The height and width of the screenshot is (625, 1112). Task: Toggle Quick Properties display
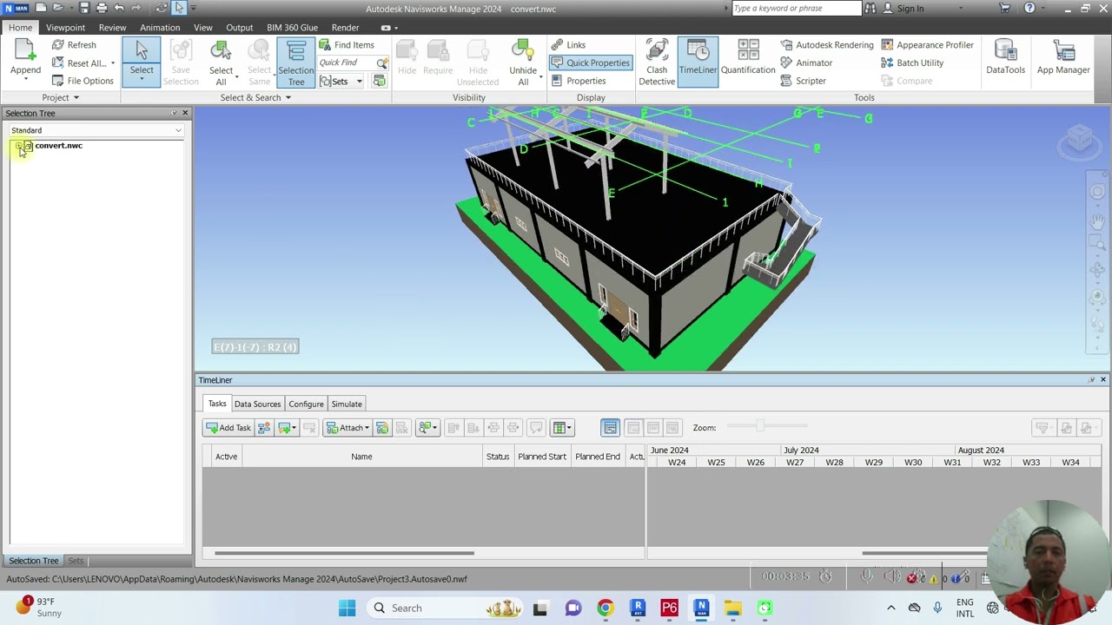point(590,63)
